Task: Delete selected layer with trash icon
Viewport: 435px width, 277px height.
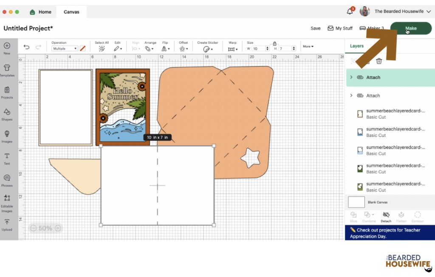Action: (x=379, y=61)
